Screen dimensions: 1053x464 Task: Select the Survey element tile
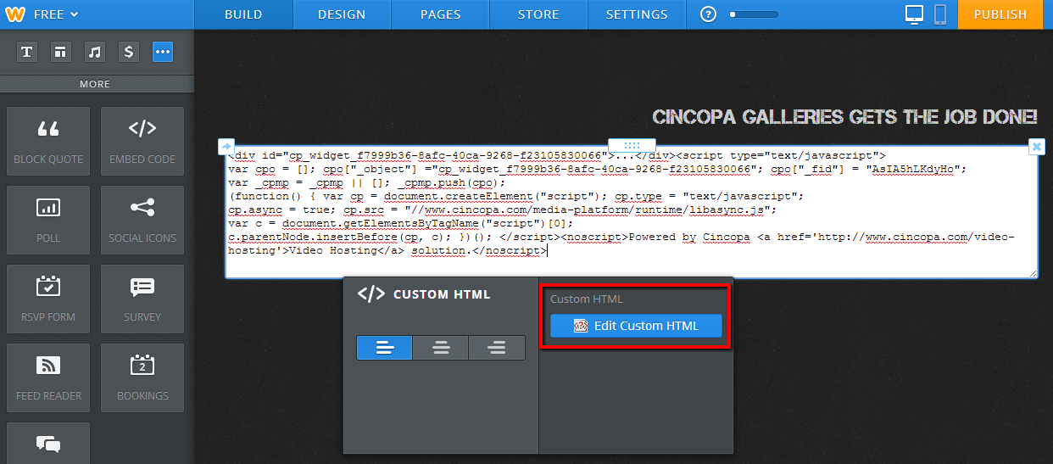[x=142, y=299]
